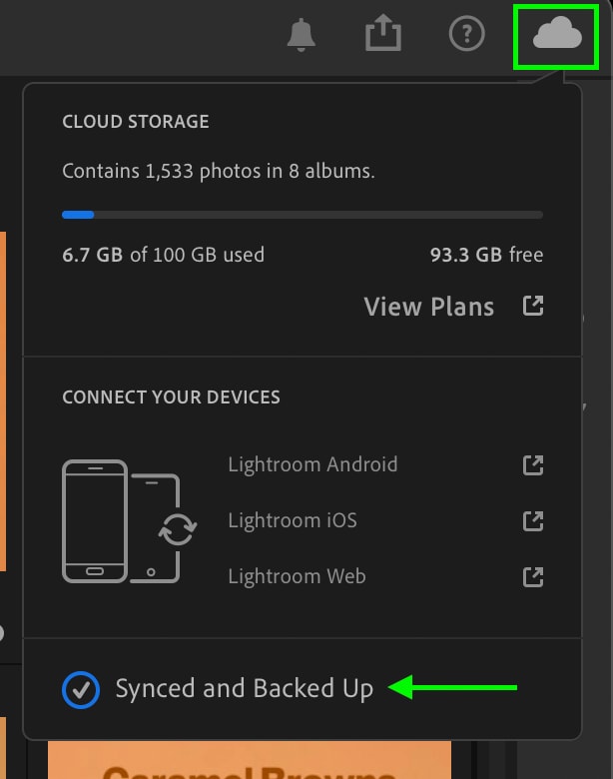The width and height of the screenshot is (613, 779).
Task: Click the 93.3 GB free label
Action: click(486, 255)
